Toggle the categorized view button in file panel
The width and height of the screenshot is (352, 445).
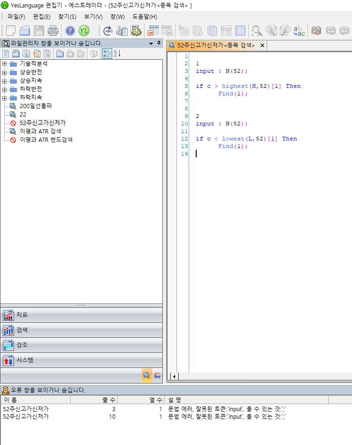coord(107,54)
